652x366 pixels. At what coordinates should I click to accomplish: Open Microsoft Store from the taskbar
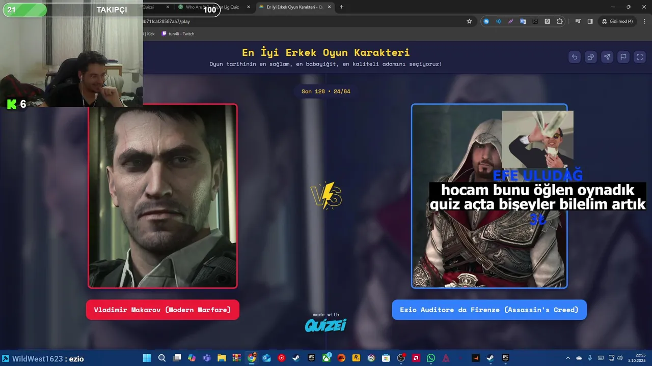386,358
